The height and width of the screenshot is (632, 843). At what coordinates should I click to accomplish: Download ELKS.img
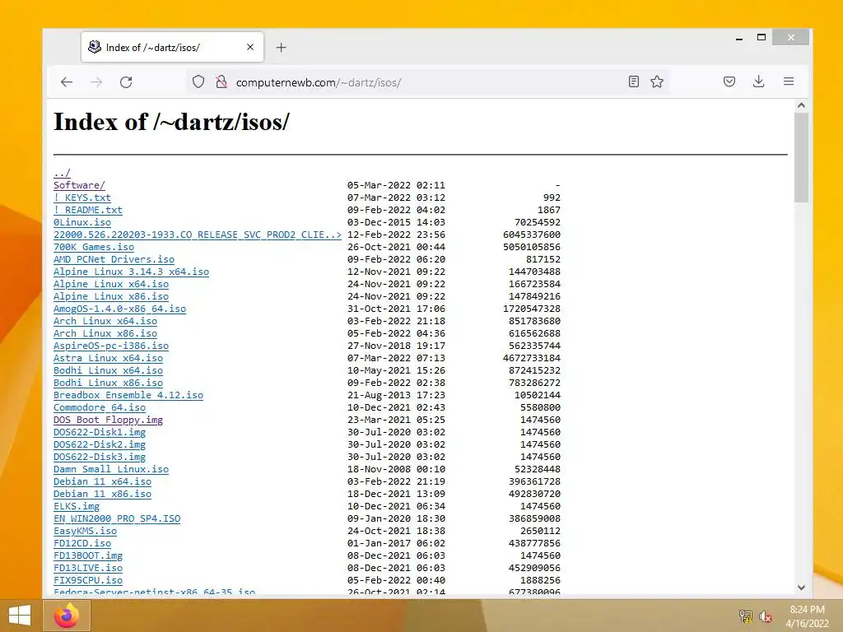click(77, 507)
